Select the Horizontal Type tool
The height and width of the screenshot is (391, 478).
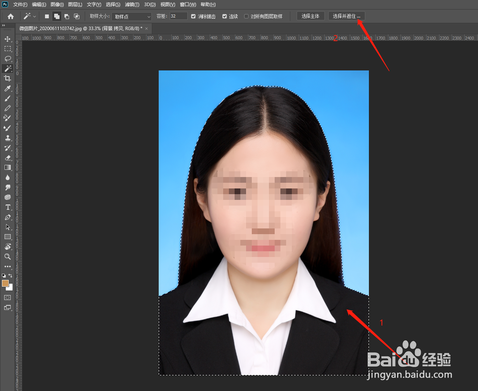pyautogui.click(x=8, y=207)
